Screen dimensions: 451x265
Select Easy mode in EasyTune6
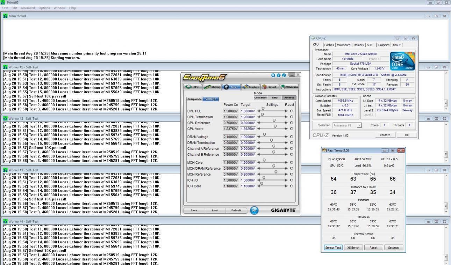tap(275, 97)
